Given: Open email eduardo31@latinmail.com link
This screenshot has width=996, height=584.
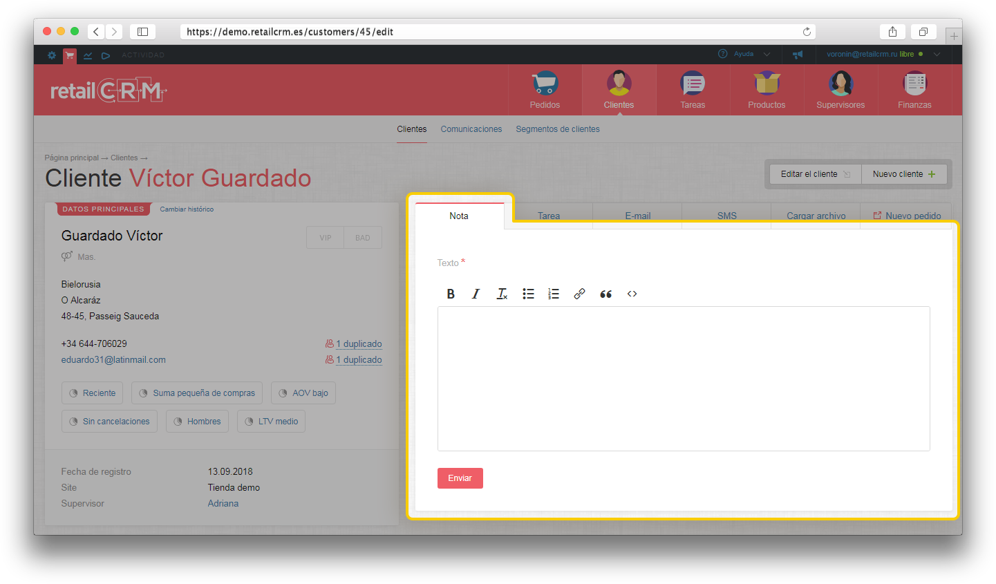Looking at the screenshot, I should click(x=113, y=360).
